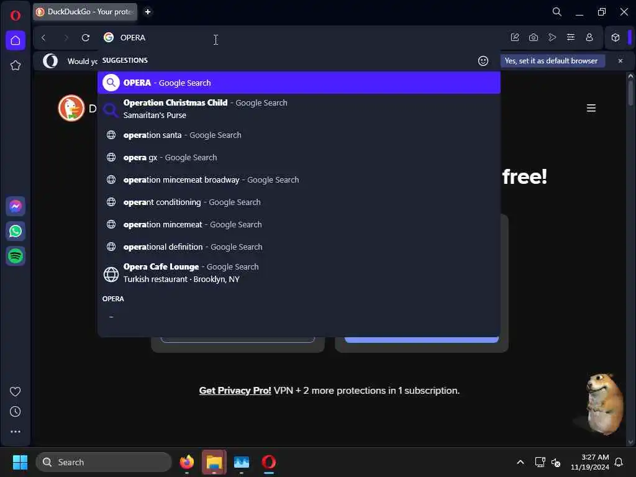Click the page vertical scrollbar thumb

[x=630, y=93]
